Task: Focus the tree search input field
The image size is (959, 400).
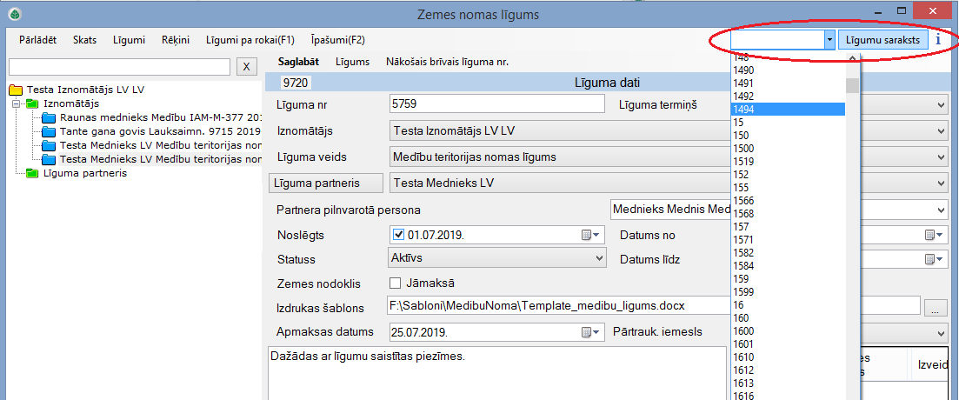Action: [120, 67]
